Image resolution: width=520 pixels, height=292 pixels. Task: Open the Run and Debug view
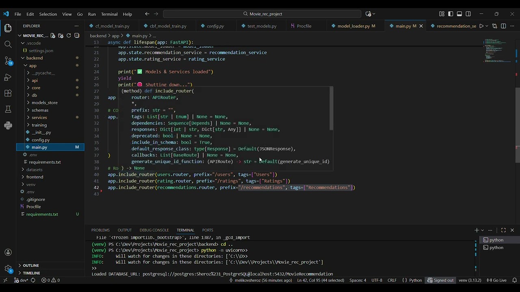(x=8, y=77)
